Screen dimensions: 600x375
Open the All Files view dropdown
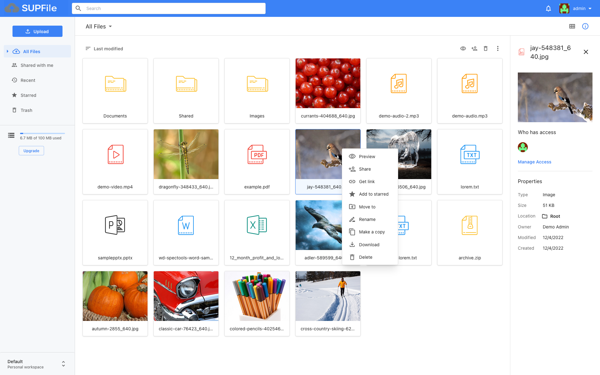[99, 26]
